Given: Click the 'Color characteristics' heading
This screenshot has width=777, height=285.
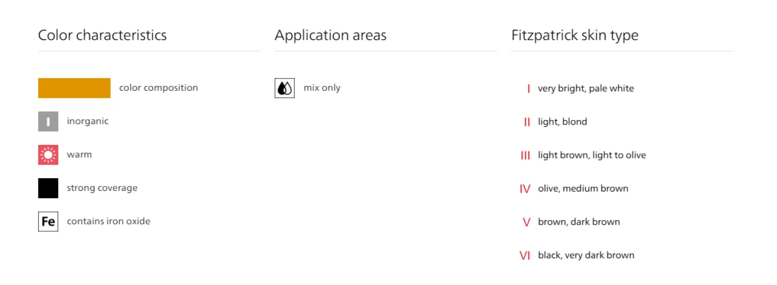Looking at the screenshot, I should tap(102, 35).
